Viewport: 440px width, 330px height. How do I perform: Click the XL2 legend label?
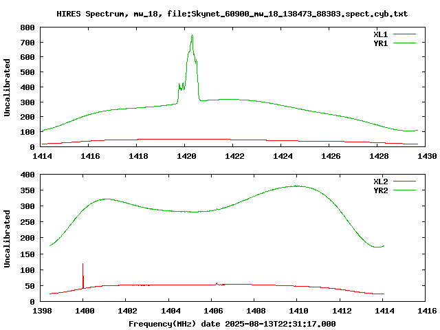click(x=380, y=181)
